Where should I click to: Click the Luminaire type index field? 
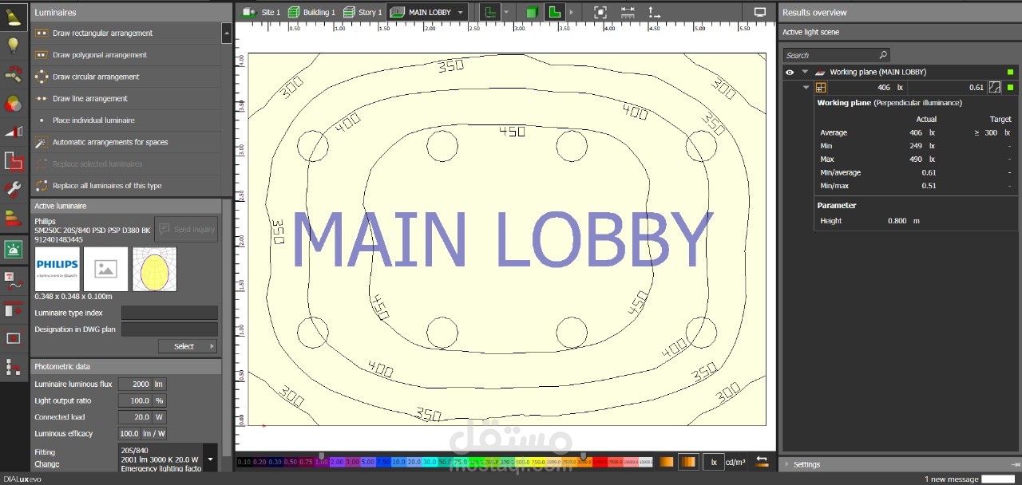(169, 313)
